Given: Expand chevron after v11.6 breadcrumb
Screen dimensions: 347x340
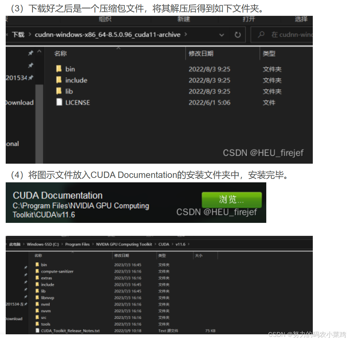Looking at the screenshot, I should pyautogui.click(x=189, y=244).
